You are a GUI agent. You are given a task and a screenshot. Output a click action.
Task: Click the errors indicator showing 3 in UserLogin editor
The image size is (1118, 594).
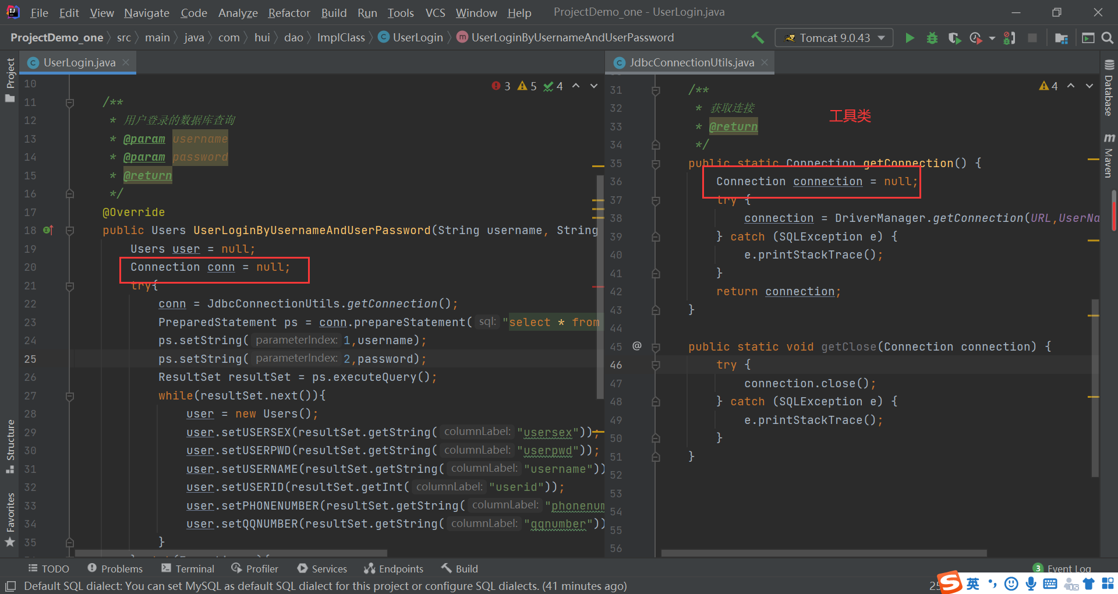click(501, 86)
